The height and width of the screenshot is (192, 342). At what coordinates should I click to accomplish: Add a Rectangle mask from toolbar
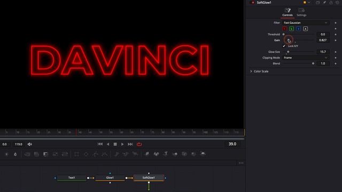(x=76, y=154)
